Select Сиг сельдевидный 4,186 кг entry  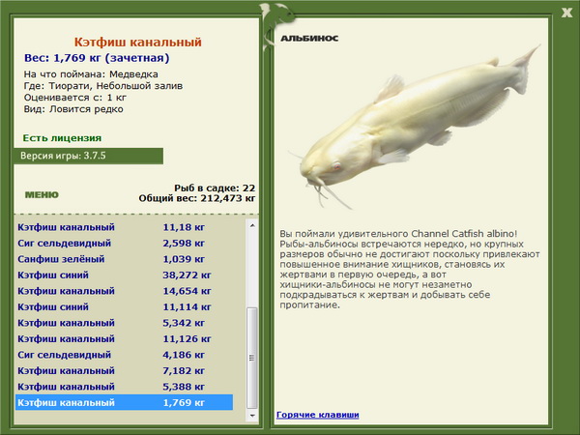[125, 355]
